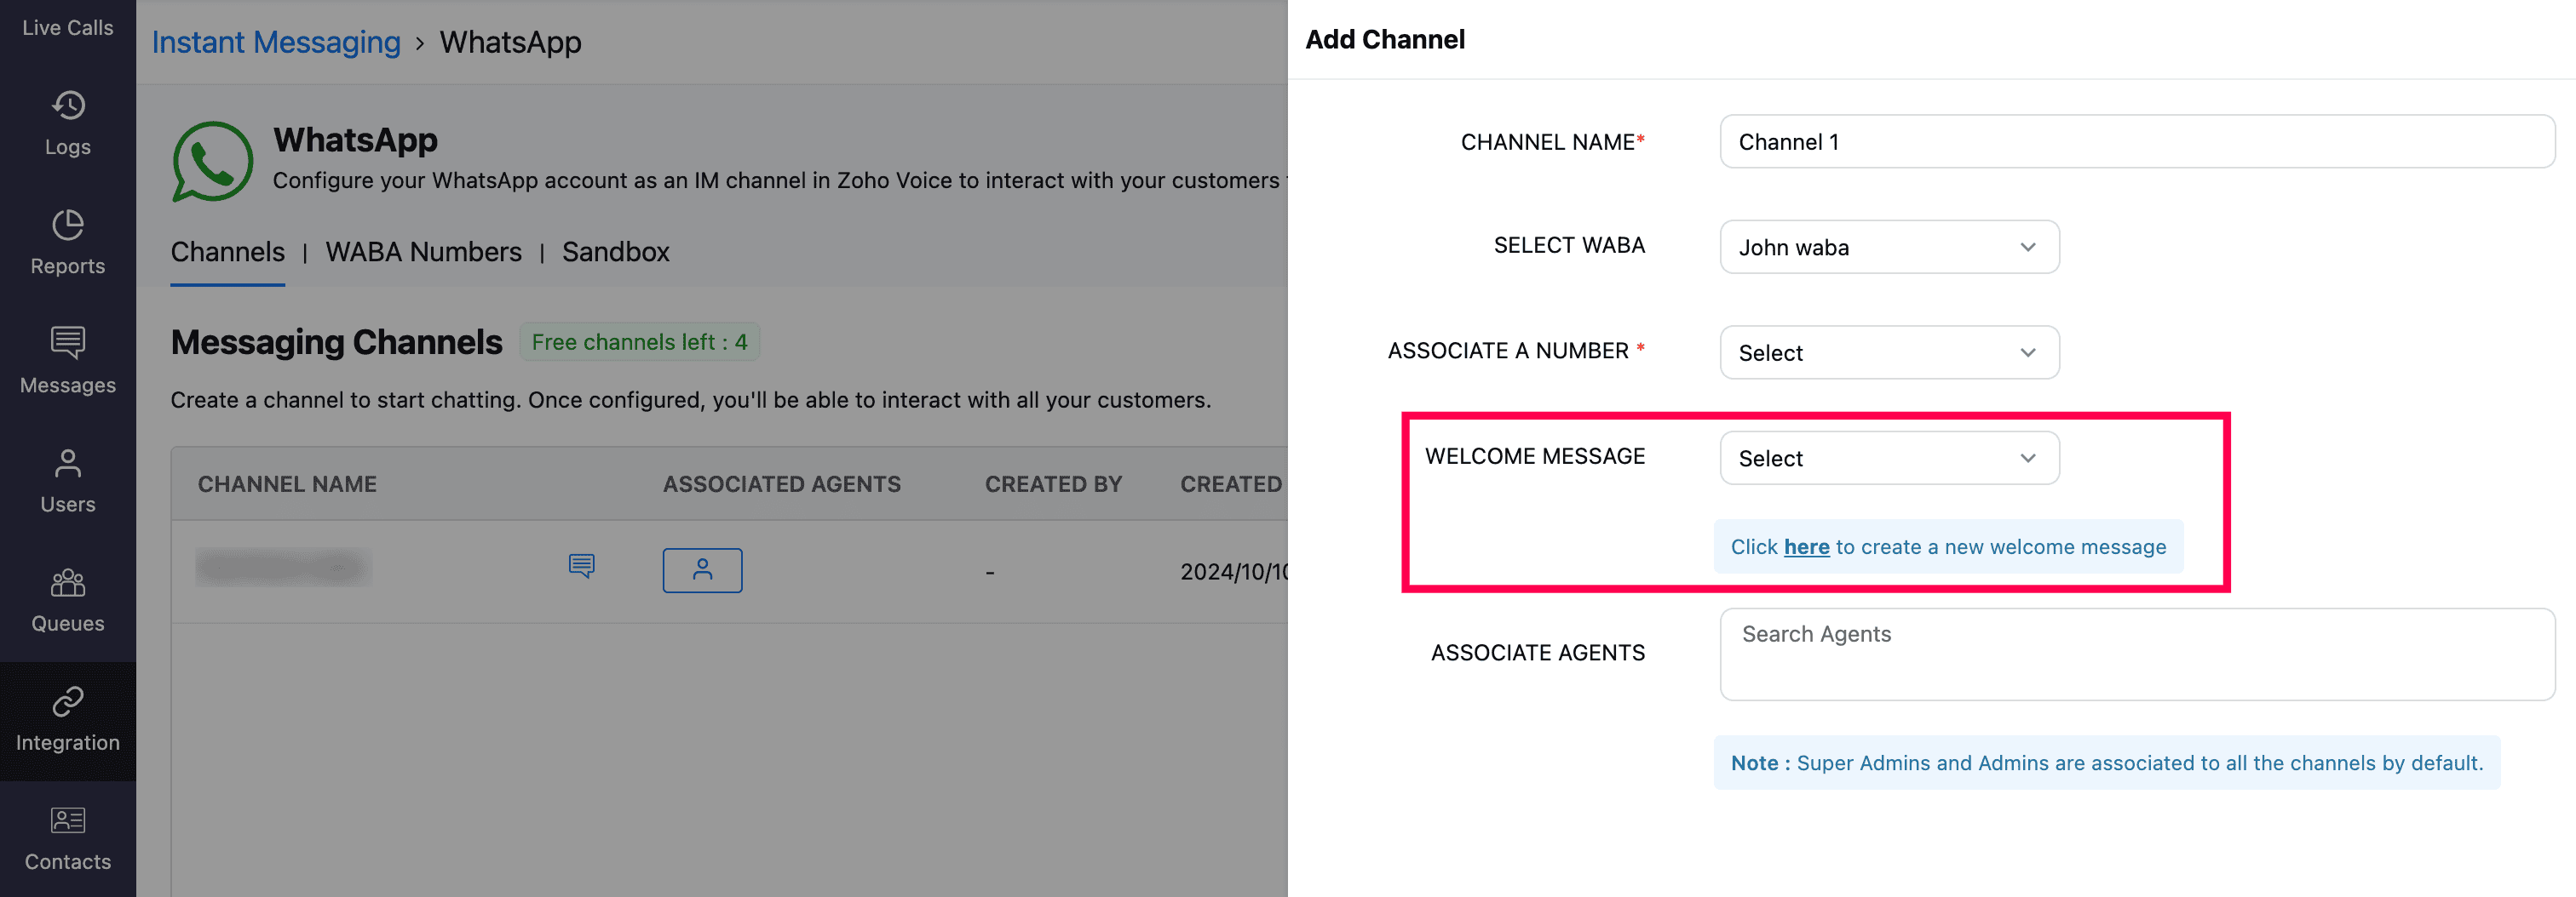The width and height of the screenshot is (2576, 897).
Task: Select the Channels tab
Action: (x=227, y=252)
